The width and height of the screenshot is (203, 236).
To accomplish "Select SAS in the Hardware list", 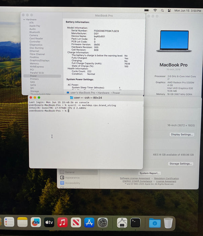I will pos(32,82).
